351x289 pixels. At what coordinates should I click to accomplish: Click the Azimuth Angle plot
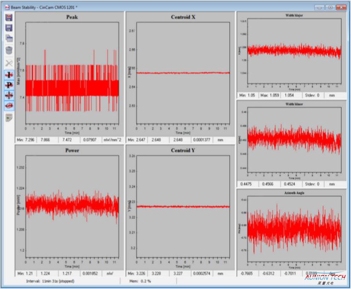point(294,229)
